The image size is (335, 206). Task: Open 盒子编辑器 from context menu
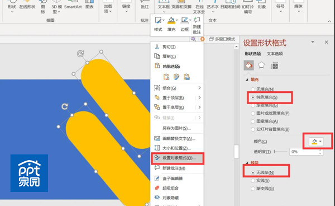[177, 179]
